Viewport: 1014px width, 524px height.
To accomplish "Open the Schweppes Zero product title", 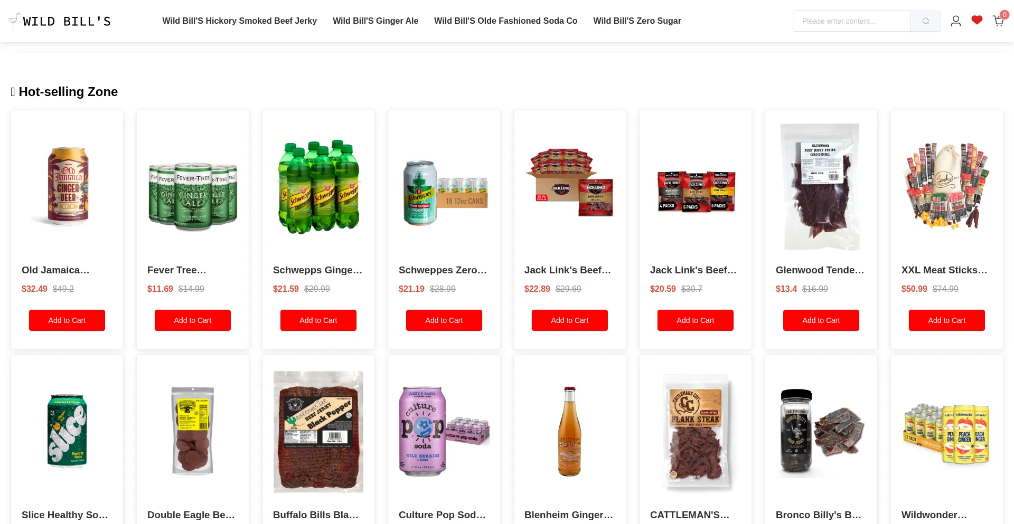I will pos(443,270).
